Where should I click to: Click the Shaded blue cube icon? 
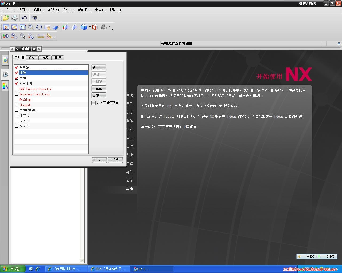84,27
